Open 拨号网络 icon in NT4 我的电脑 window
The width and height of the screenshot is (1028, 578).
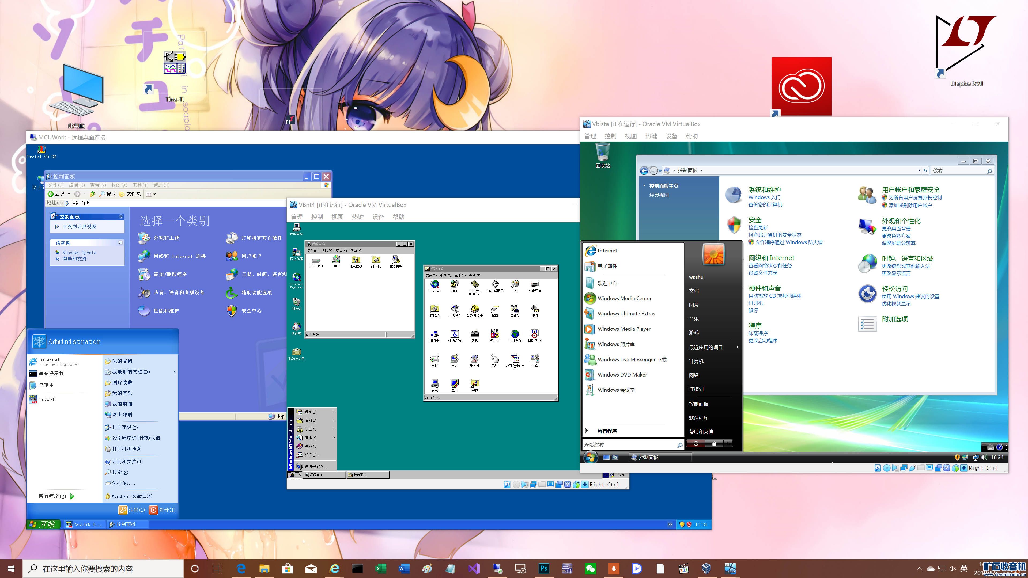(396, 262)
